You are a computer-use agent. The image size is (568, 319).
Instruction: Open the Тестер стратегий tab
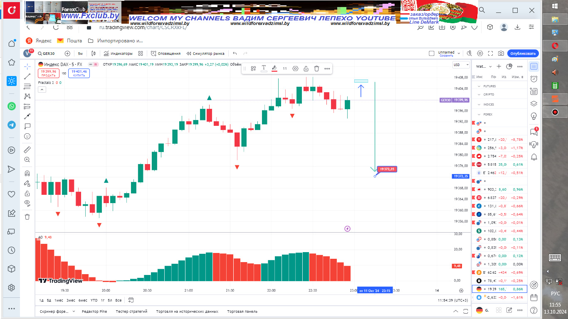pyautogui.click(x=131, y=311)
